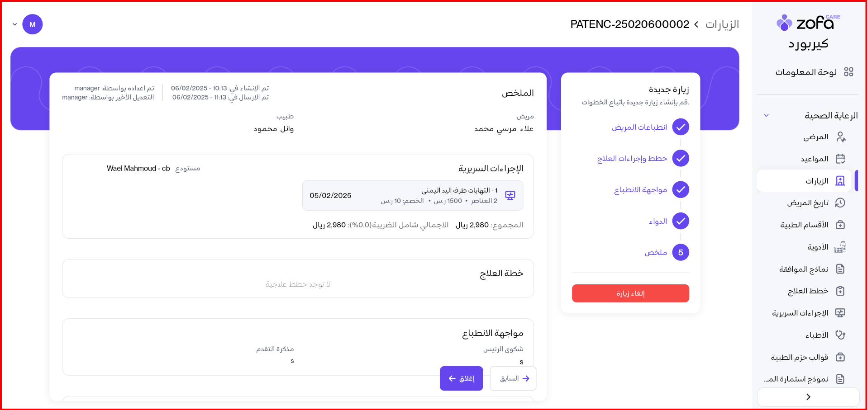Open the Appointments calendar icon

[x=840, y=159]
